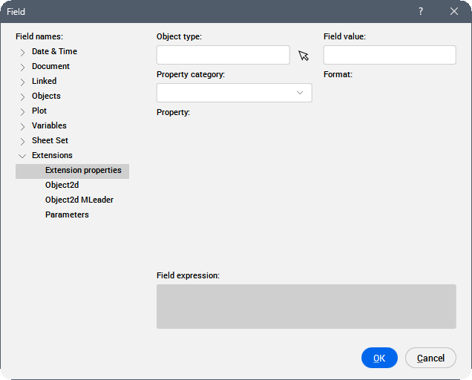Expand the Variables tree node
Screen dimensions: 472x380
22,126
